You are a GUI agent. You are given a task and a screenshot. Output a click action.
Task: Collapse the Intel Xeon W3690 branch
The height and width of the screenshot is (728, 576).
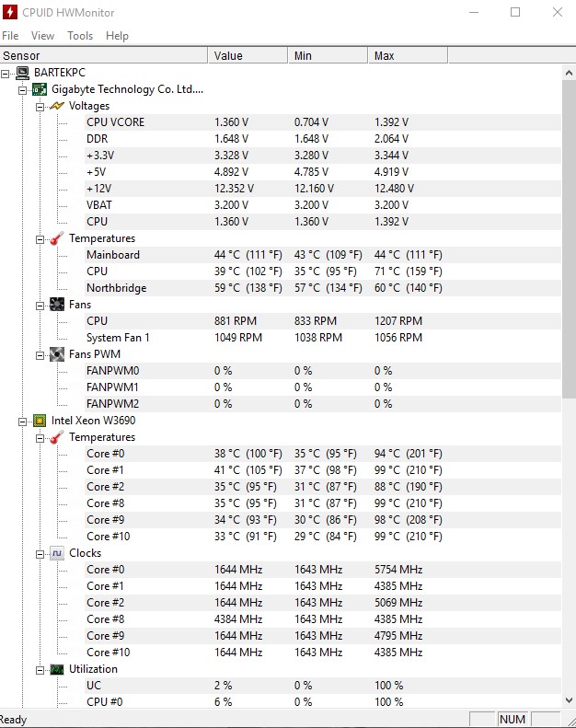click(x=23, y=421)
